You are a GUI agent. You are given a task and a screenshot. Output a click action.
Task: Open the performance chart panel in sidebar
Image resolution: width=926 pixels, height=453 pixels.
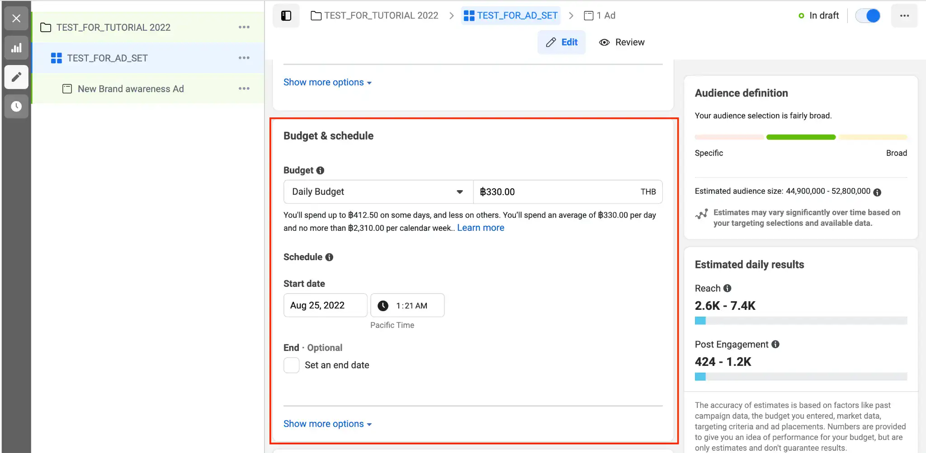coord(16,48)
